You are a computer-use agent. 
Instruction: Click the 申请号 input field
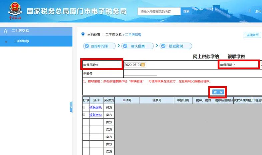pyautogui.click(x=141, y=74)
